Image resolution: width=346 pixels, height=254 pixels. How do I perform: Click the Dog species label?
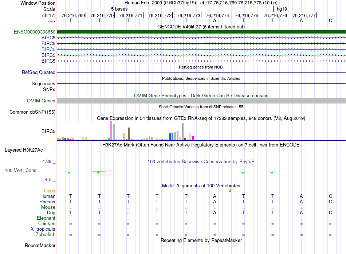coord(51,213)
